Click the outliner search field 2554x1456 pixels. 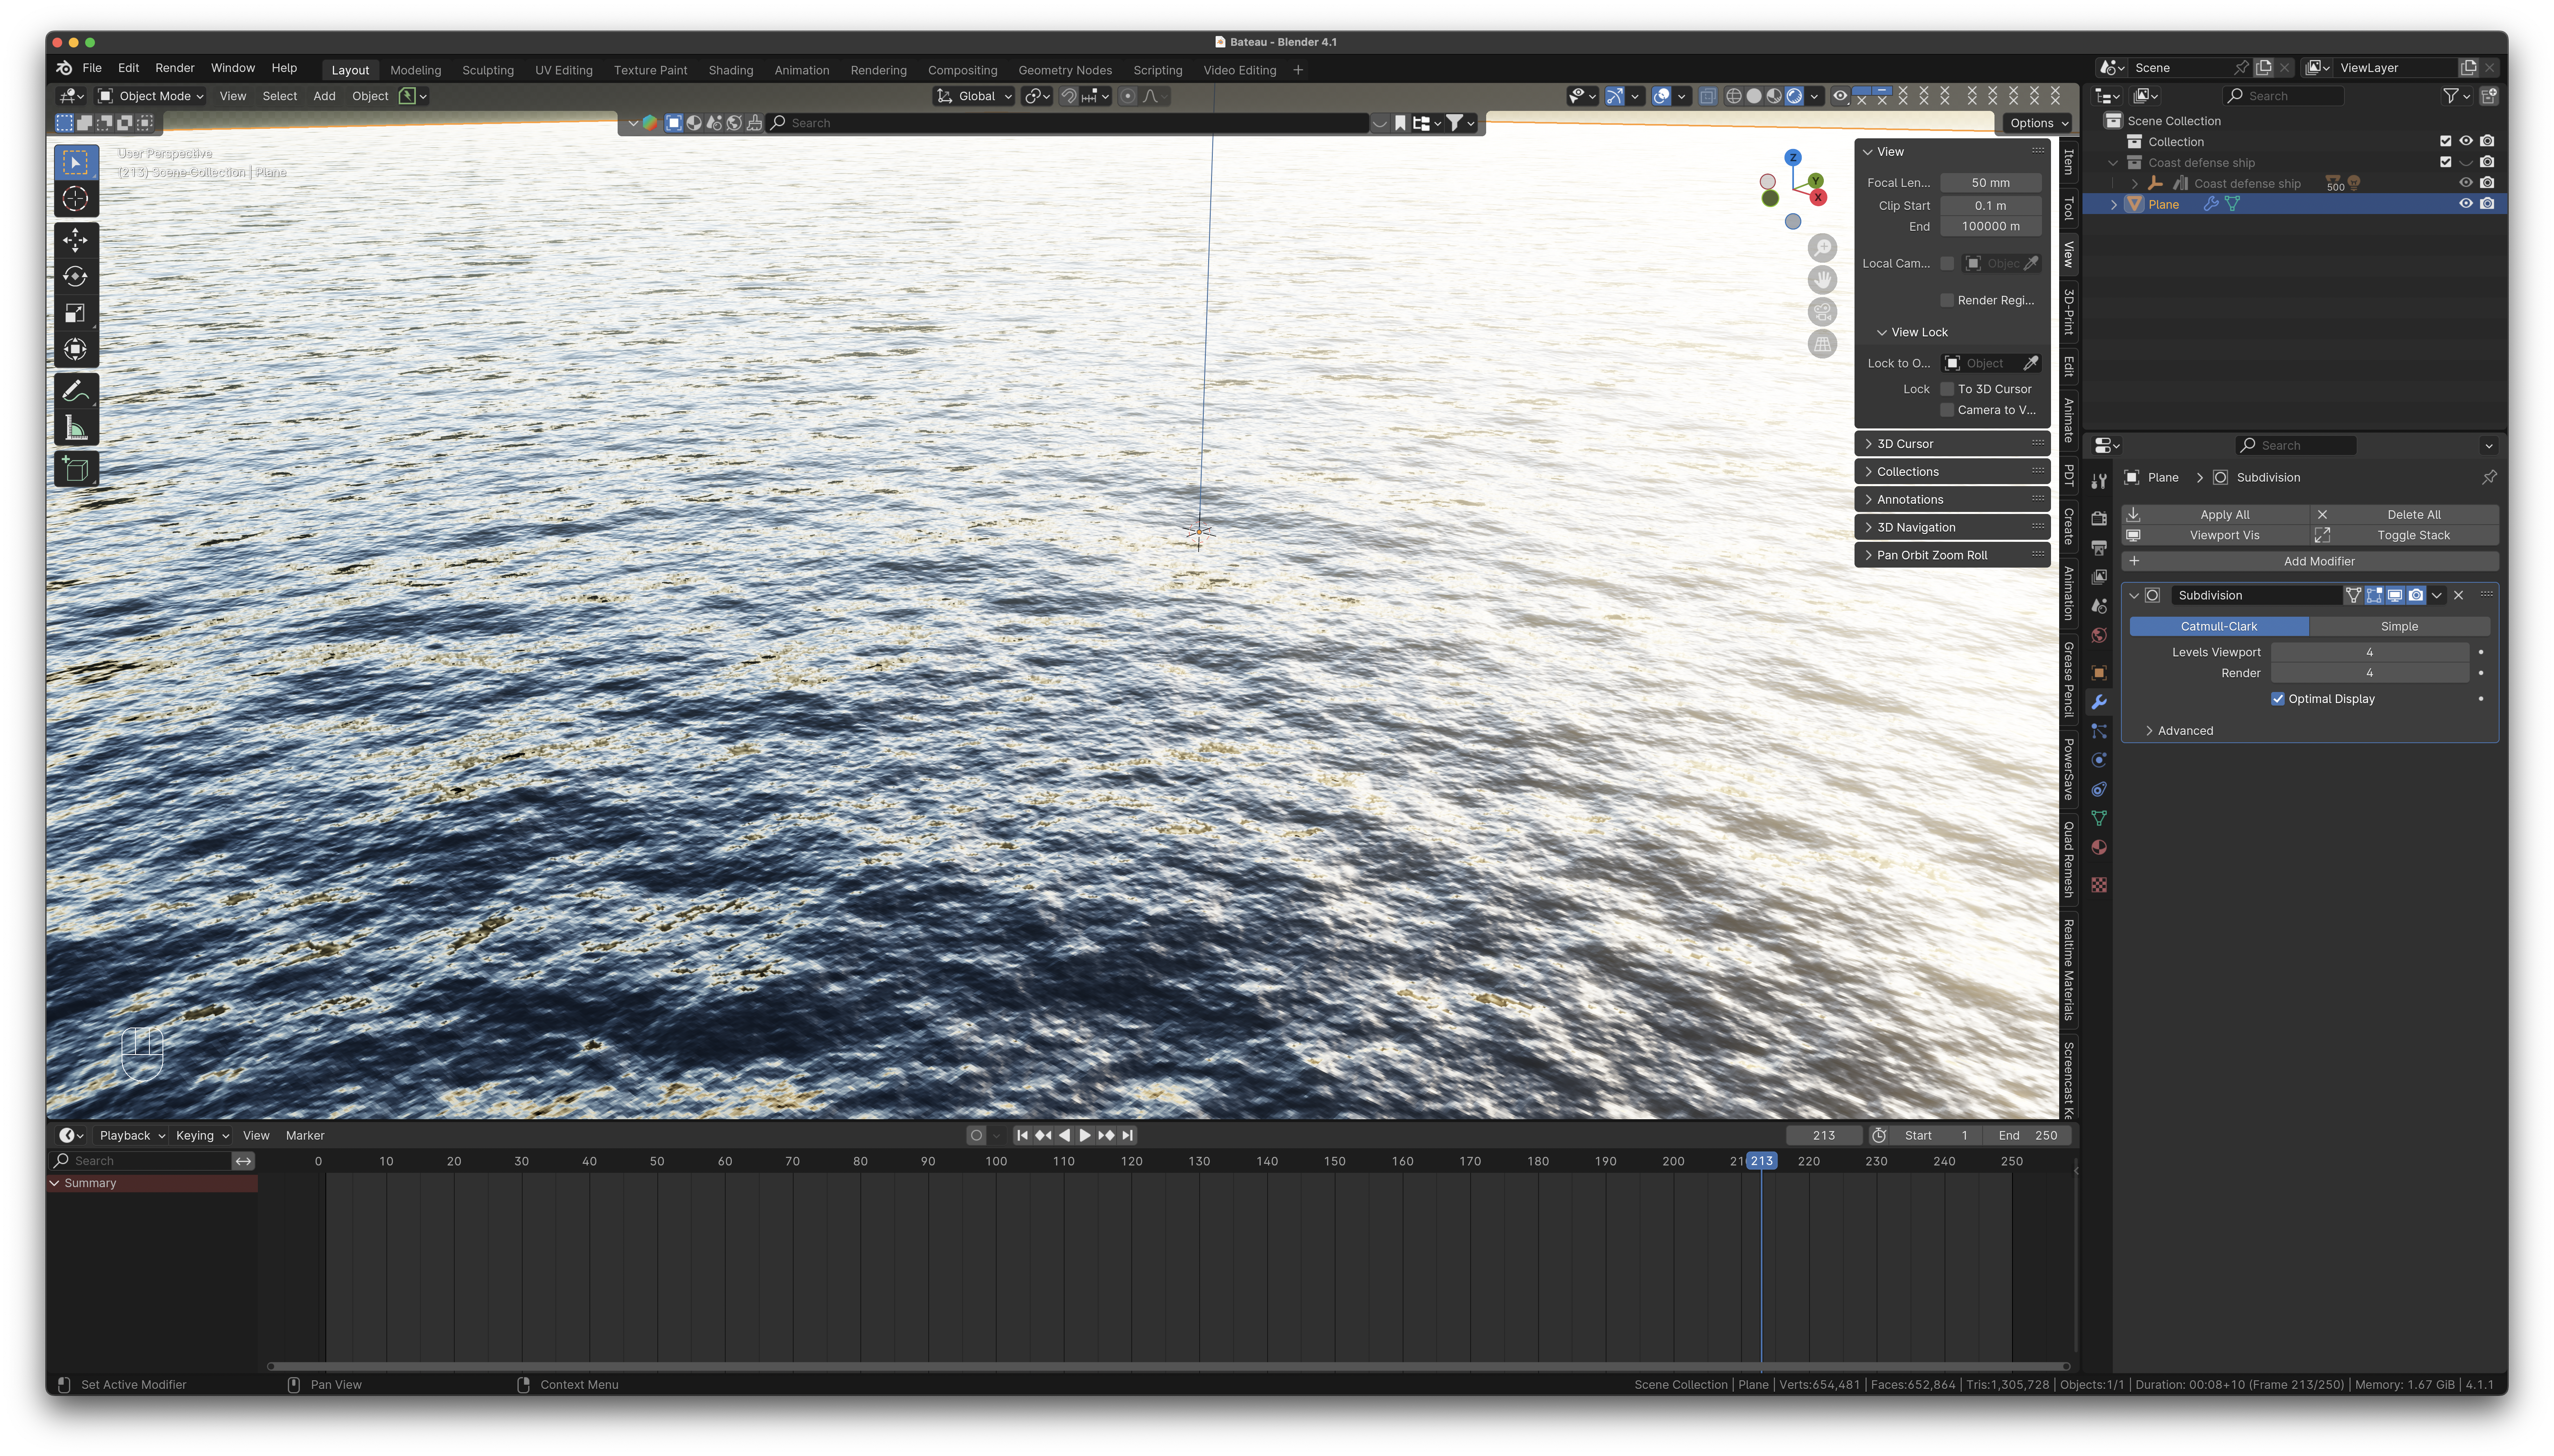tap(2283, 96)
